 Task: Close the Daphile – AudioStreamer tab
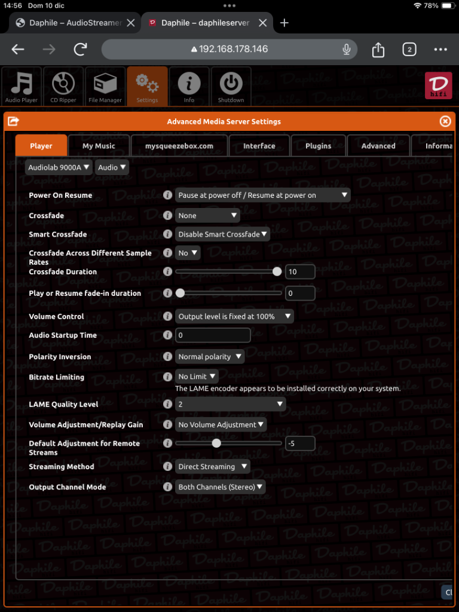[131, 23]
